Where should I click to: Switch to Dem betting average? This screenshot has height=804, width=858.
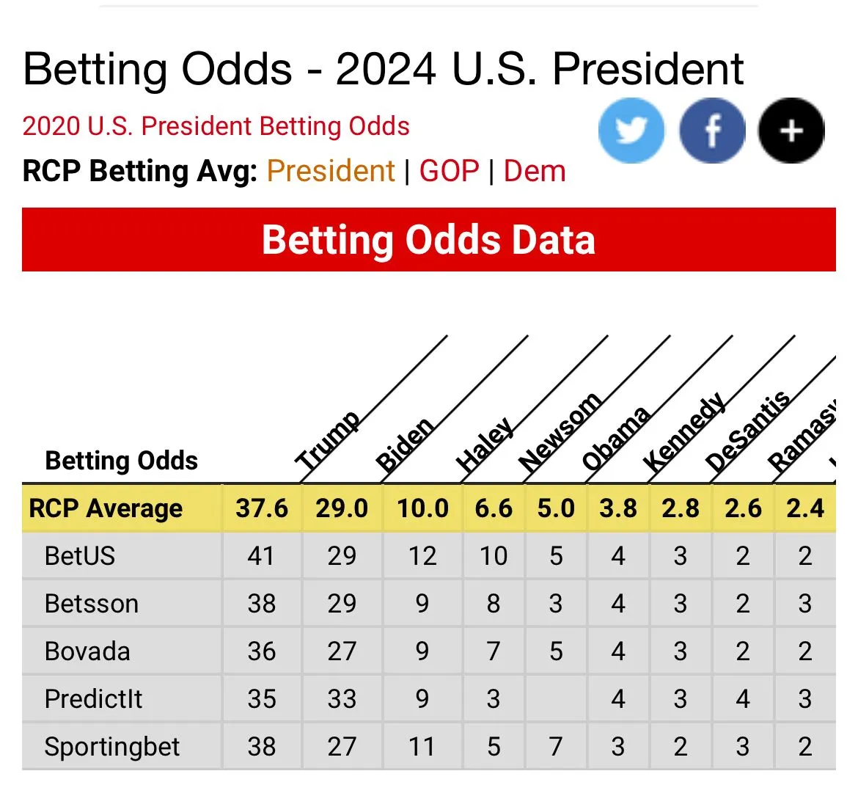point(535,171)
